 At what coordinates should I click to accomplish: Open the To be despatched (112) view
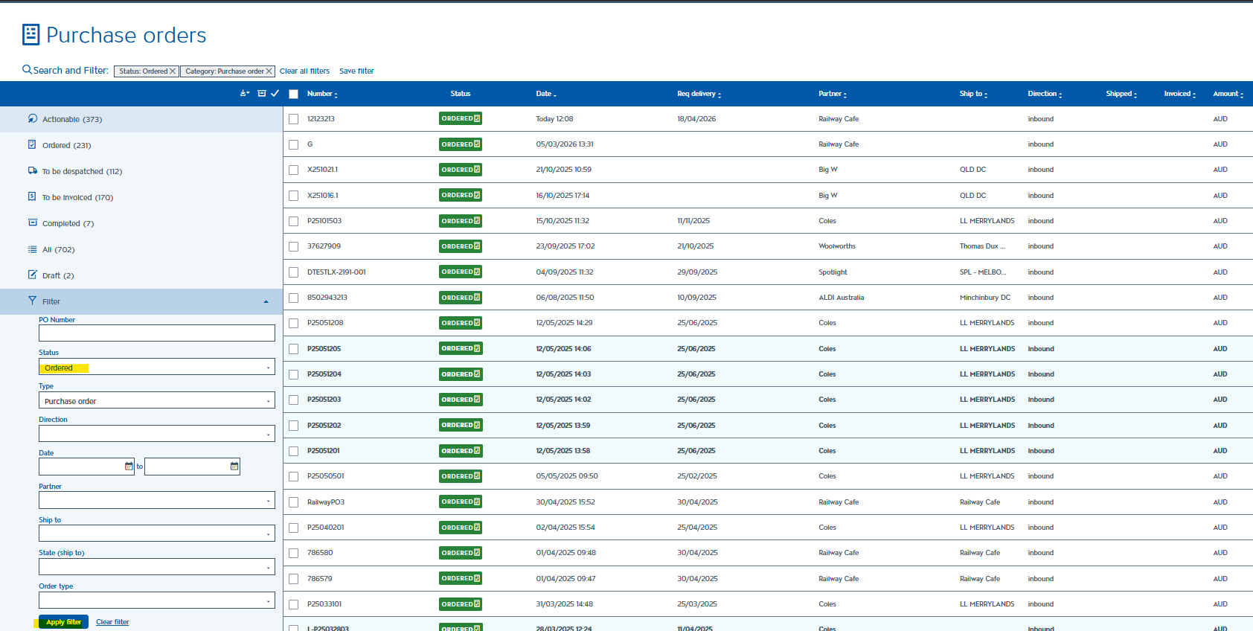82,171
